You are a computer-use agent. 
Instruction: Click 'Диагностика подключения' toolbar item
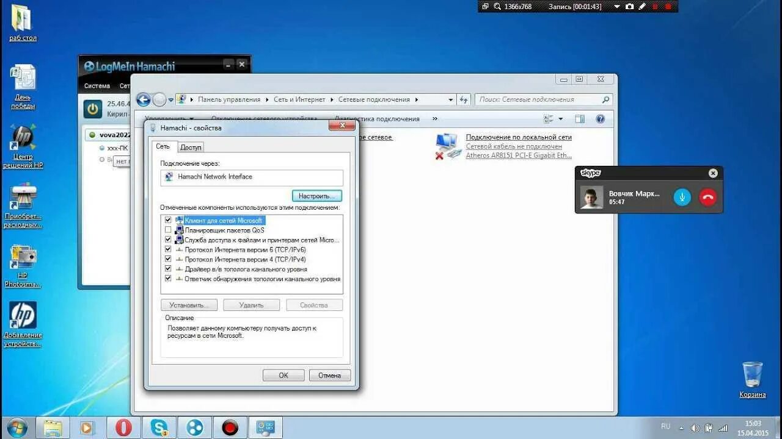[377, 119]
